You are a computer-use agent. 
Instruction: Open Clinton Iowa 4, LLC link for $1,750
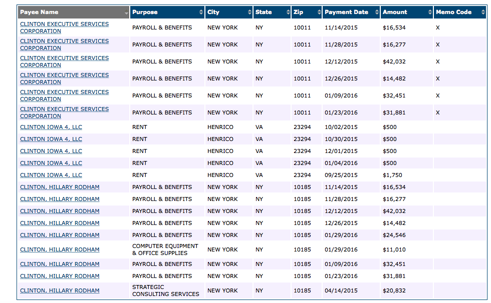point(51,175)
